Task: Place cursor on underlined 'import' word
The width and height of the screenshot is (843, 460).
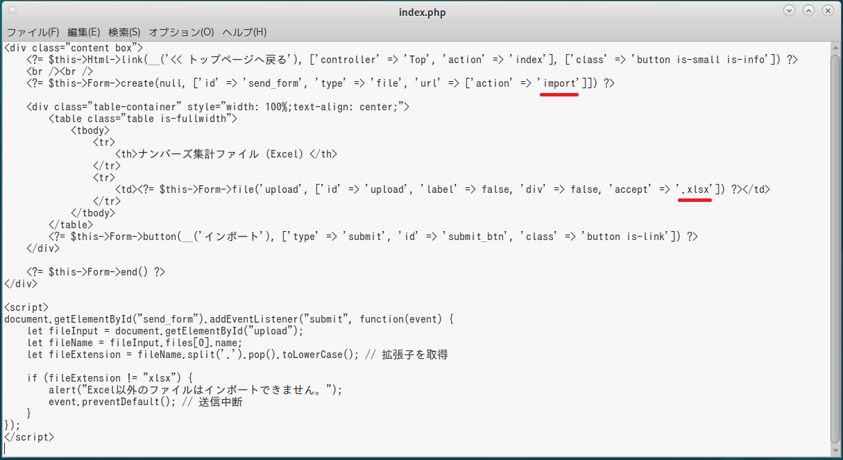Action: [559, 83]
